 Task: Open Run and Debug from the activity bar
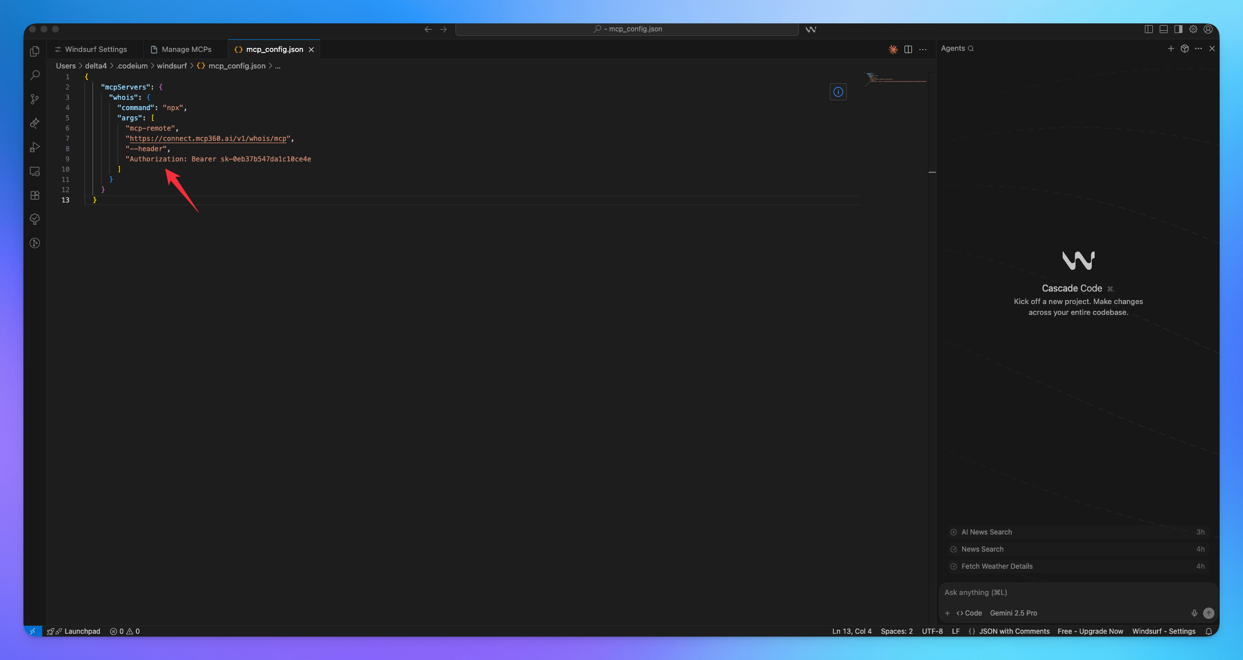34,147
